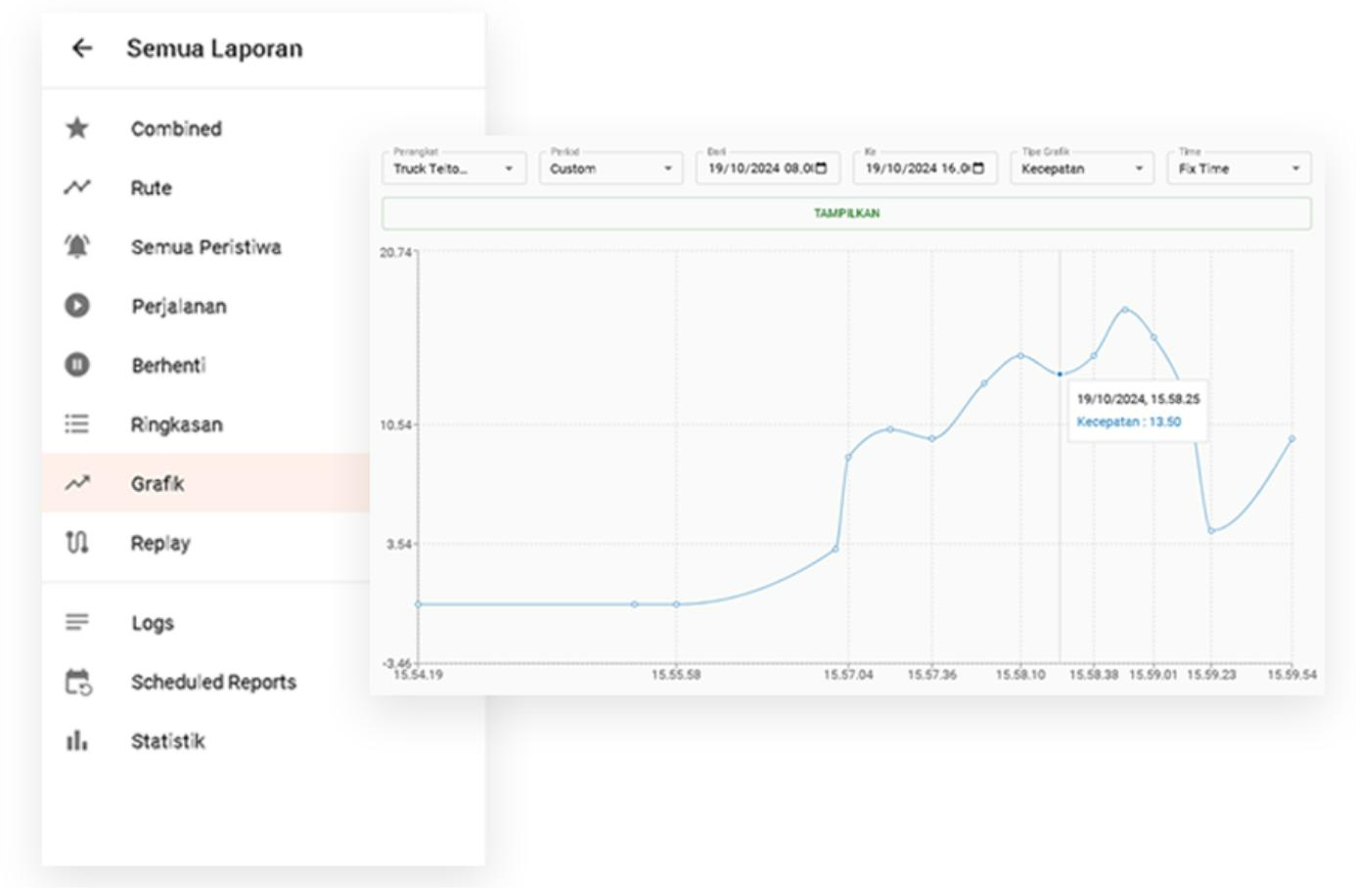Click the Dari start date field
Screen dimensions: 1356x888
pos(759,168)
